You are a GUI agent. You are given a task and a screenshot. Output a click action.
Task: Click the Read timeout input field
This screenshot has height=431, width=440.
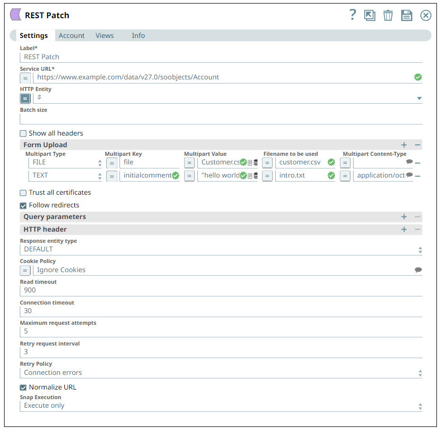coord(221,290)
